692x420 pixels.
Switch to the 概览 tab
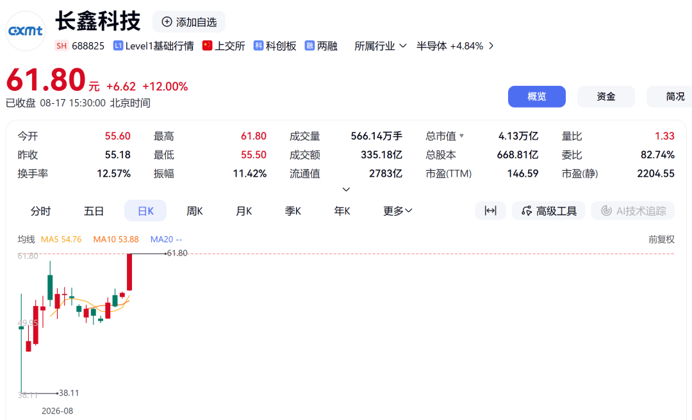(x=537, y=97)
